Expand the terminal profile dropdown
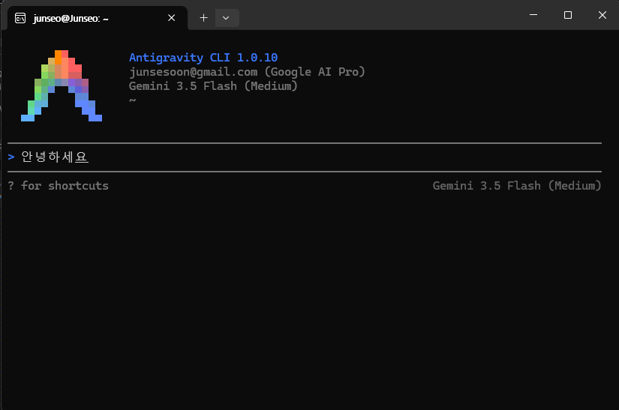 tap(227, 18)
